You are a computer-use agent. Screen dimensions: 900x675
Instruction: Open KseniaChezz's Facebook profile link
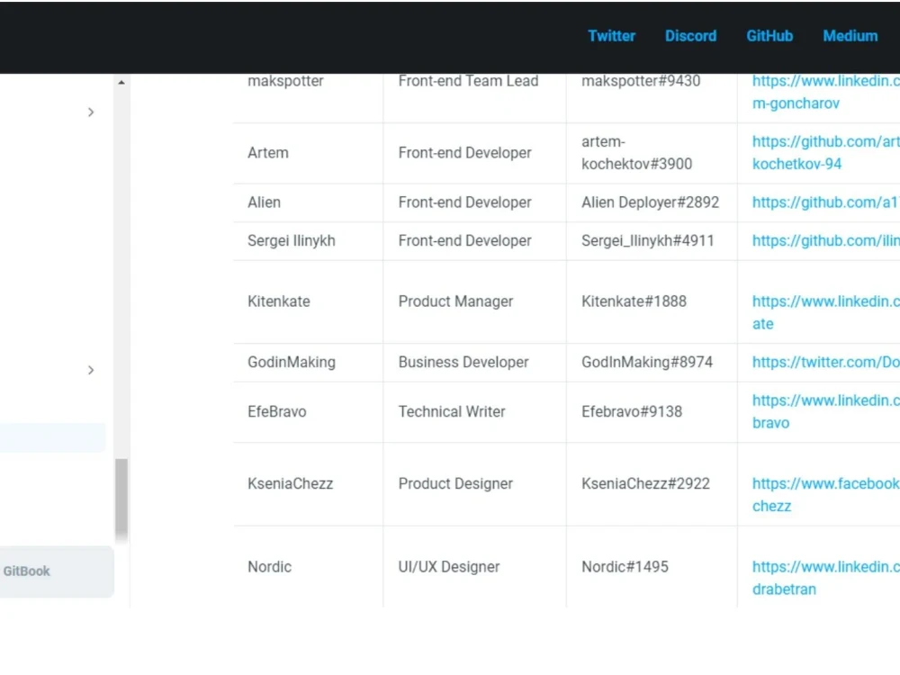pos(826,494)
